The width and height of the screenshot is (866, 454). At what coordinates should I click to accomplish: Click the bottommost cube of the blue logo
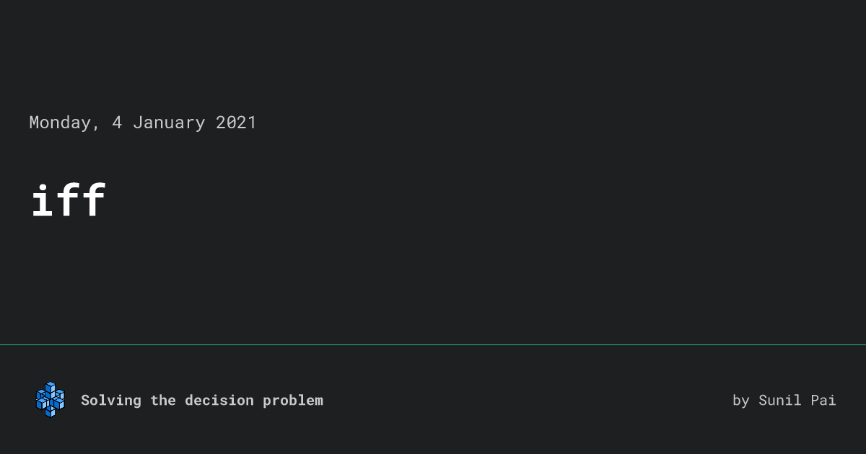coord(51,411)
